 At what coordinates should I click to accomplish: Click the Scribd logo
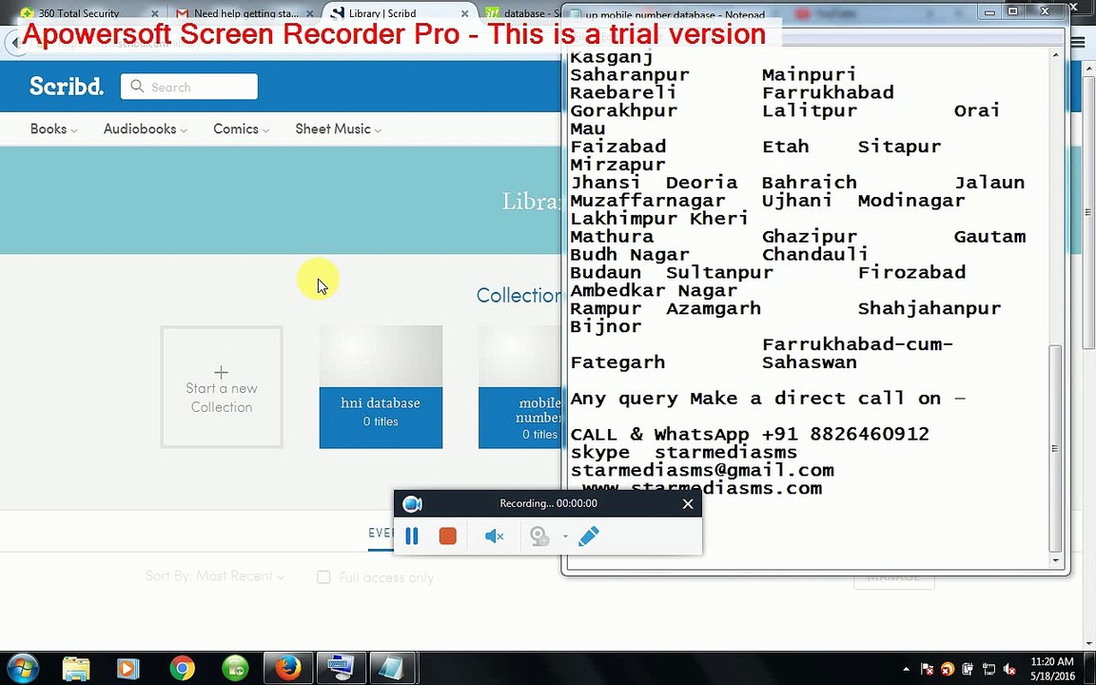67,86
